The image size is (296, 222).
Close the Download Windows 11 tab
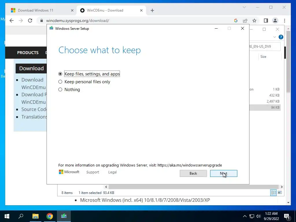pyautogui.click(x=72, y=10)
